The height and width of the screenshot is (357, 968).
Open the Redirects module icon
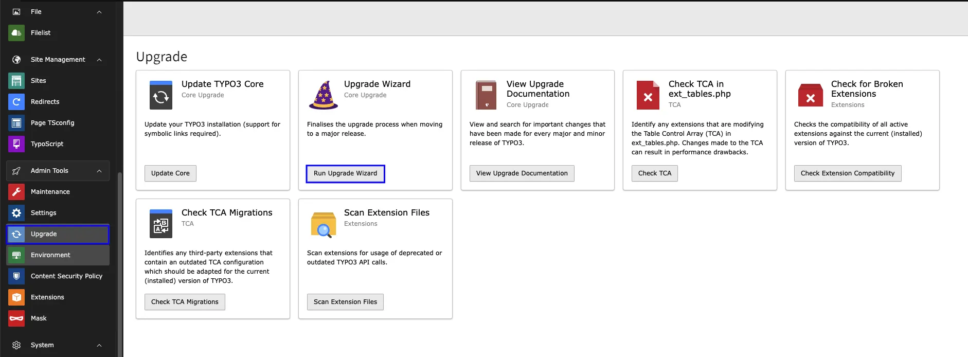[x=16, y=102]
